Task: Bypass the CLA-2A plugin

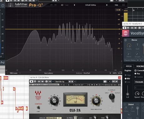Action: [x=35, y=81]
